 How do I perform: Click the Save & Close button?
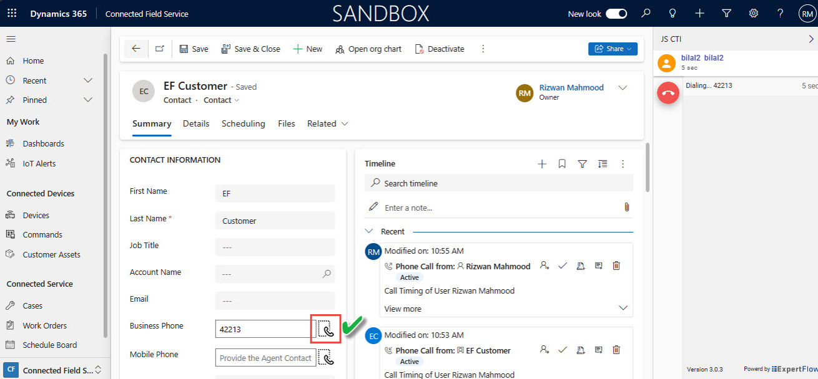(x=250, y=49)
